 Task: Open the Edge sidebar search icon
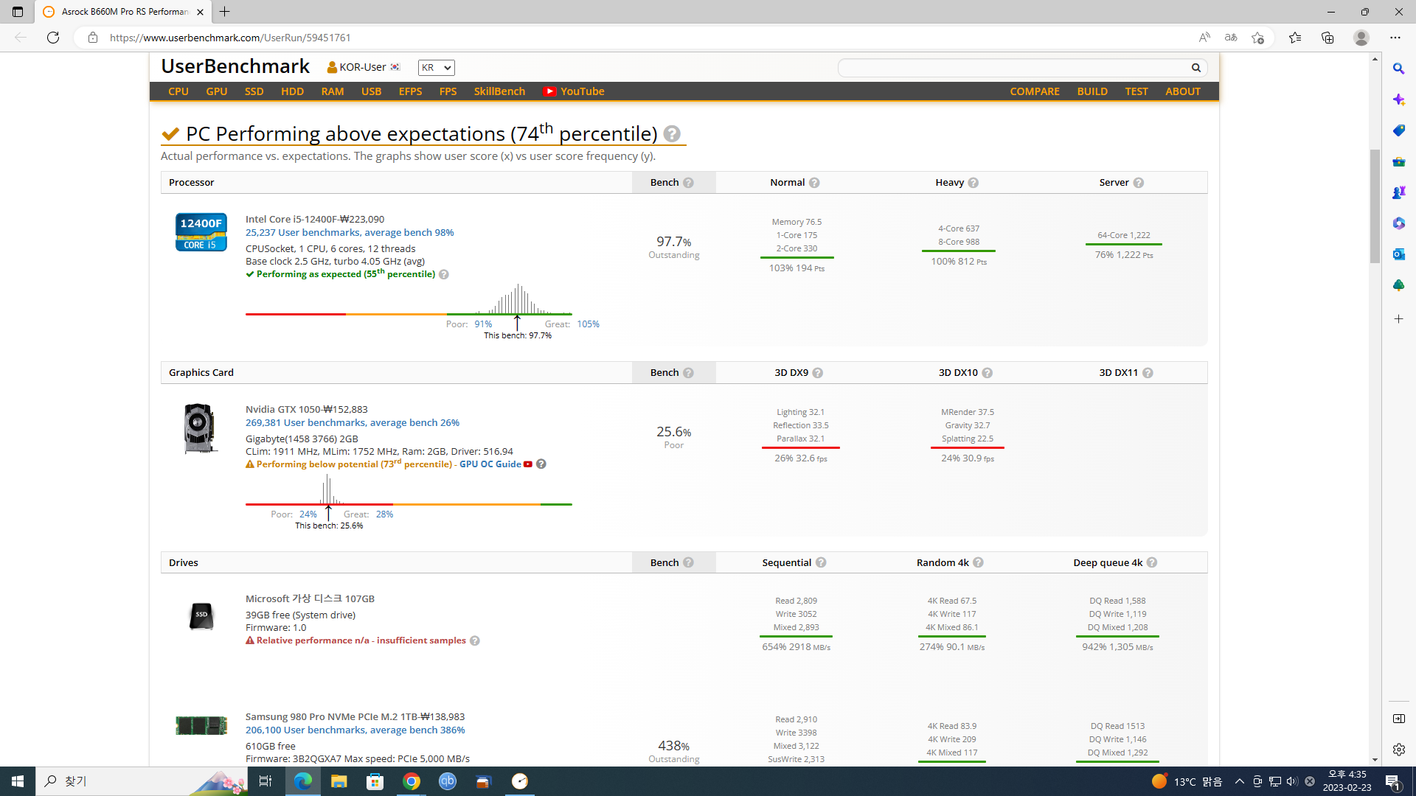click(x=1398, y=69)
